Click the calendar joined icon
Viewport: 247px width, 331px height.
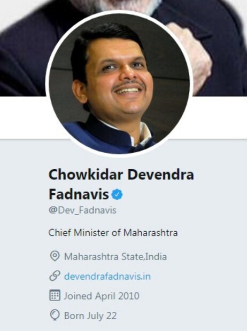[x=55, y=295]
